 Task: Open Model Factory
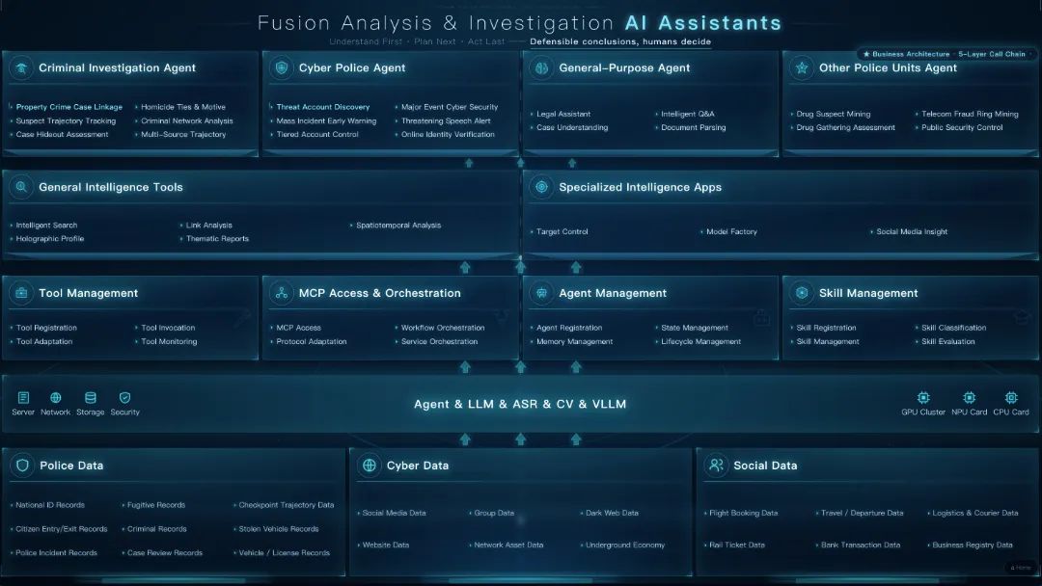tap(731, 231)
